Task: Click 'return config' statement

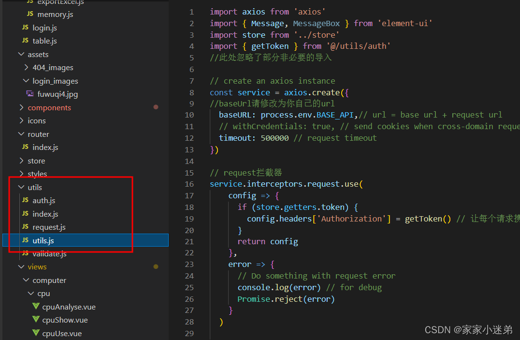Action: [268, 242]
